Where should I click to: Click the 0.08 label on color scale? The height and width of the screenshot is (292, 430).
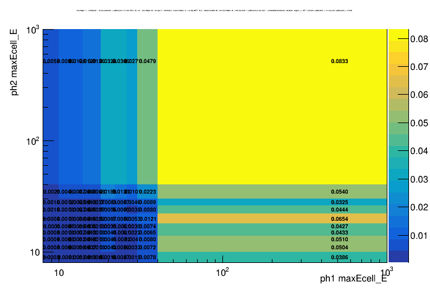tap(414, 39)
